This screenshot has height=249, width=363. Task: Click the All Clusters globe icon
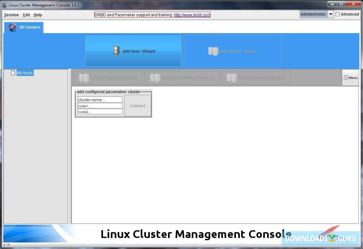coord(13,27)
